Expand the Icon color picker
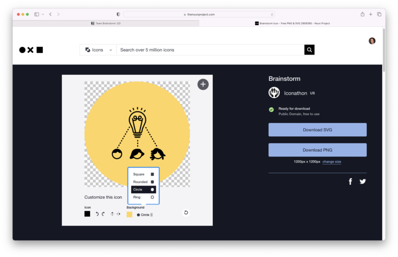The image size is (398, 257). 87,213
